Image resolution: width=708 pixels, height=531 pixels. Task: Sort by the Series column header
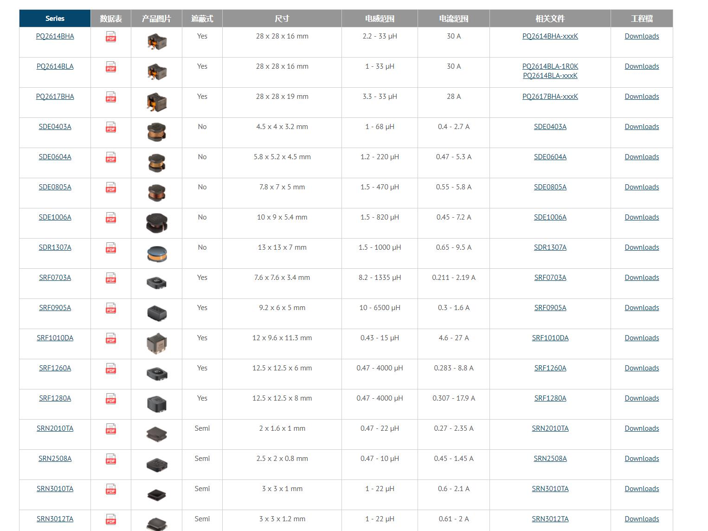55,19
